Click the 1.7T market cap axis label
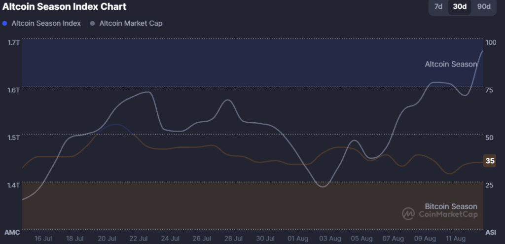Image resolution: width=505 pixels, height=244 pixels. (14, 42)
